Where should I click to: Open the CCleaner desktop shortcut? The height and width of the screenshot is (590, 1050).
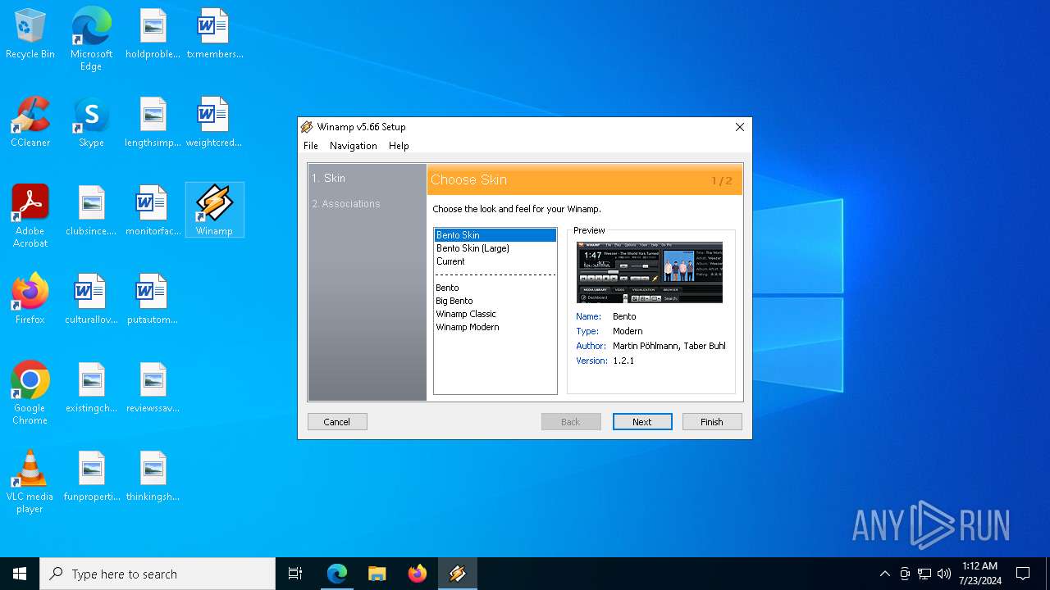coord(30,123)
